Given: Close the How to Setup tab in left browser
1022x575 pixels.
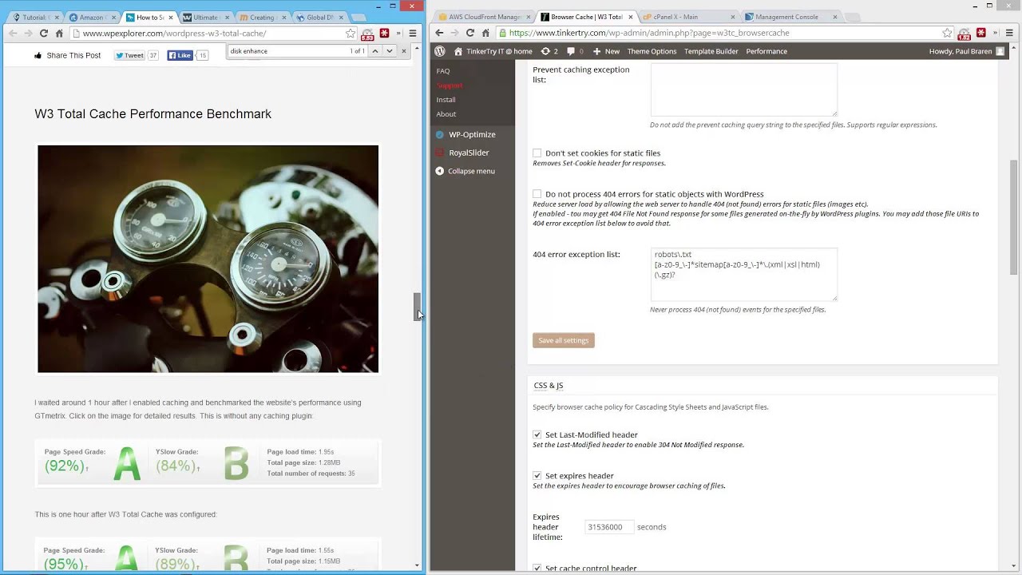Looking at the screenshot, I should pos(170,18).
